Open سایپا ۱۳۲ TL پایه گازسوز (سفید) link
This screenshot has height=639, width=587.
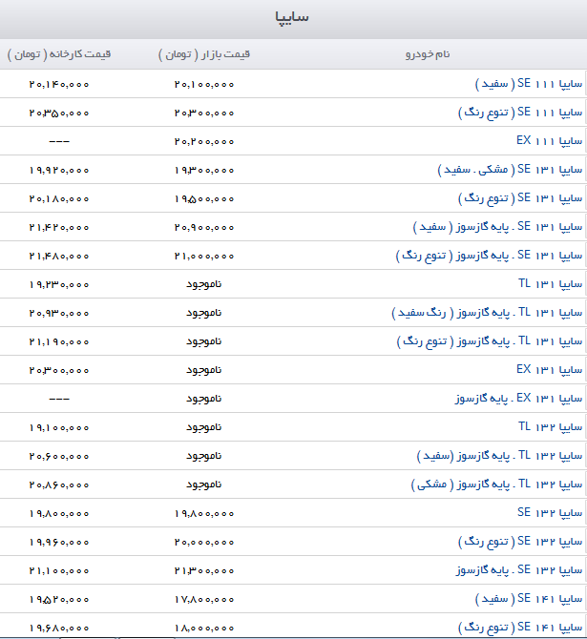click(x=499, y=456)
